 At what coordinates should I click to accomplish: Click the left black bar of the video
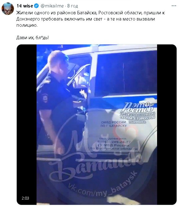coord(27,125)
